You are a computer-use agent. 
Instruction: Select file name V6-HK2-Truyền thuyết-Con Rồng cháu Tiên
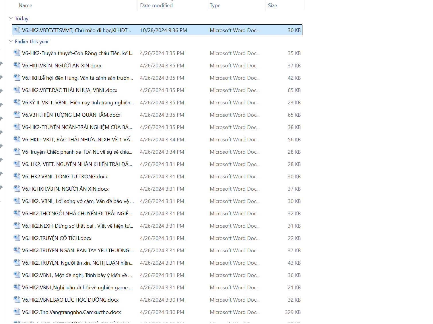pyautogui.click(x=78, y=53)
